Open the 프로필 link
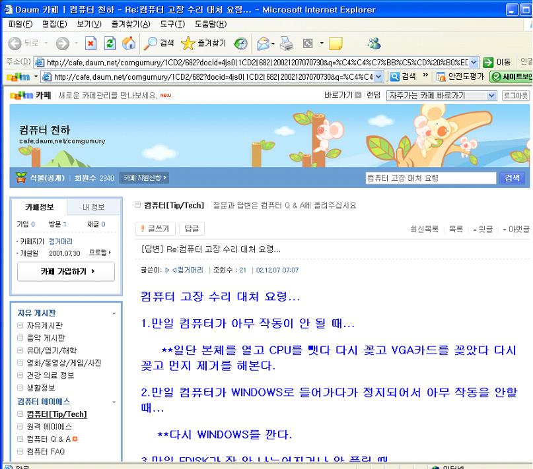 pos(100,253)
